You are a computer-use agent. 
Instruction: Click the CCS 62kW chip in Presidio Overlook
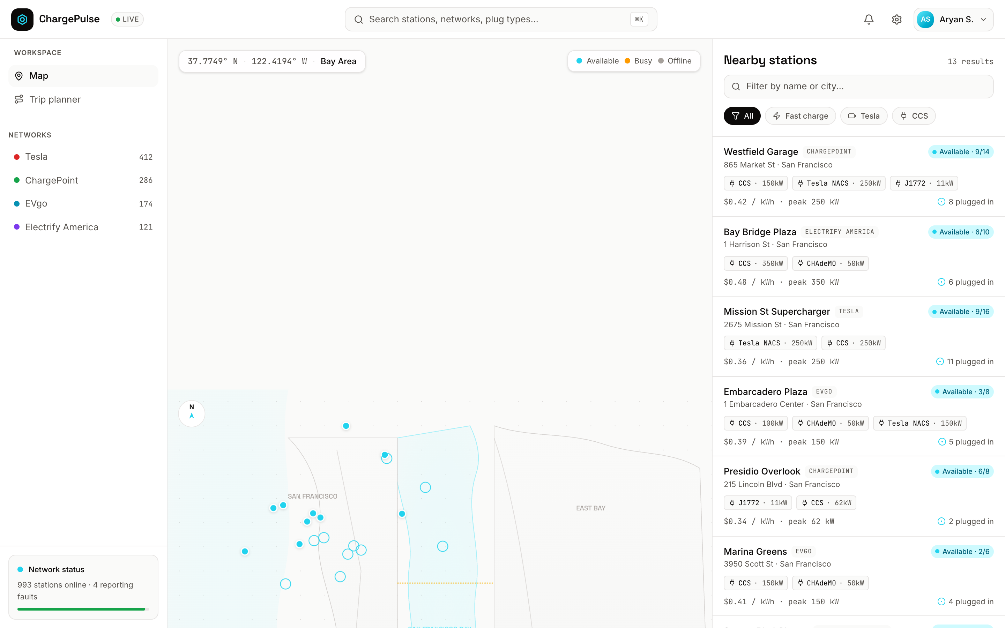826,503
